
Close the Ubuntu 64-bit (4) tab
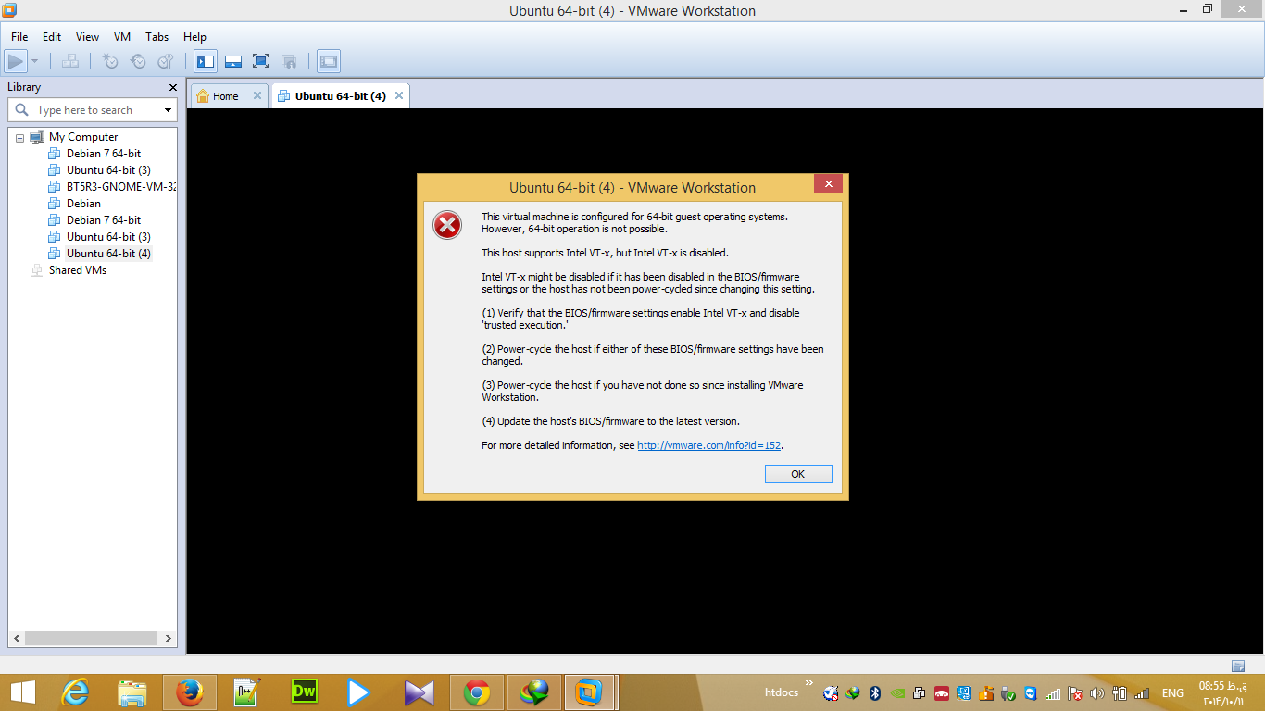(x=399, y=95)
